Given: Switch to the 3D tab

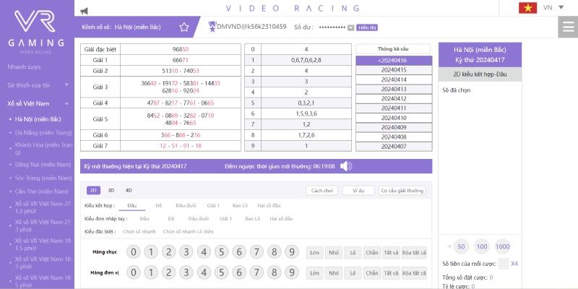Looking at the screenshot, I should click(x=111, y=190).
